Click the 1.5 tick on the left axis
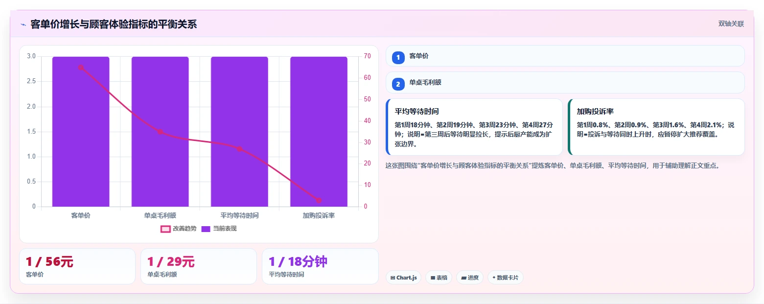Image resolution: width=764 pixels, height=304 pixels. tap(31, 132)
